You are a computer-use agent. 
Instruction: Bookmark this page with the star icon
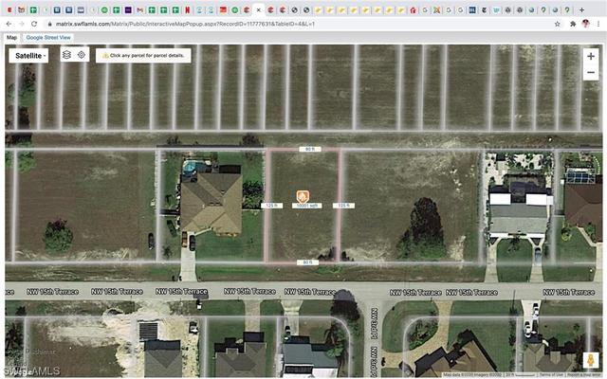[557, 23]
